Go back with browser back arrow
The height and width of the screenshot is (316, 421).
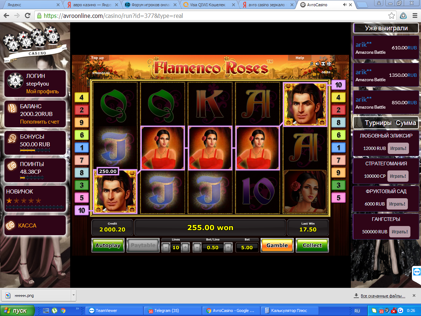[7, 16]
